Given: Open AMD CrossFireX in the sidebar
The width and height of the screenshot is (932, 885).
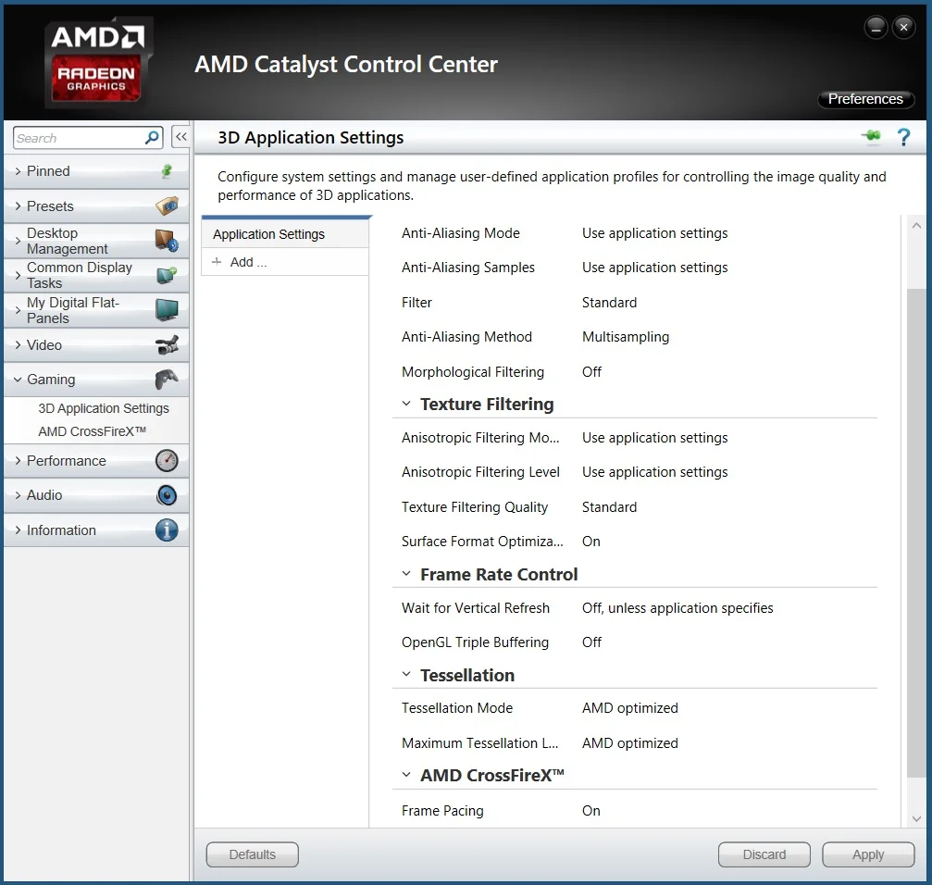Looking at the screenshot, I should [x=93, y=431].
